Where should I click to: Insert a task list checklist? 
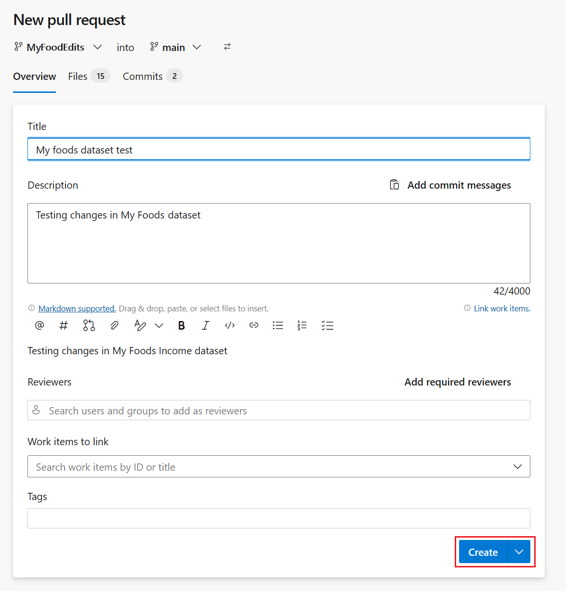pos(327,325)
